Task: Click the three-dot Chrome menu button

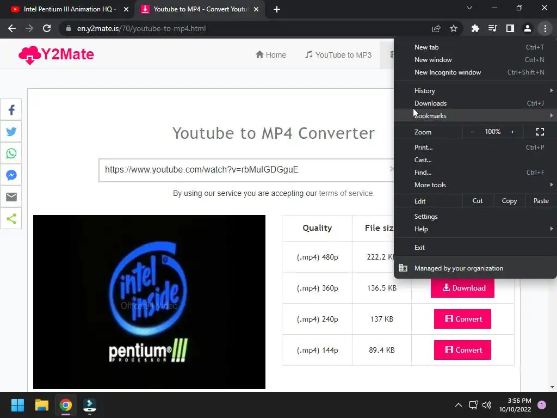Action: [545, 28]
